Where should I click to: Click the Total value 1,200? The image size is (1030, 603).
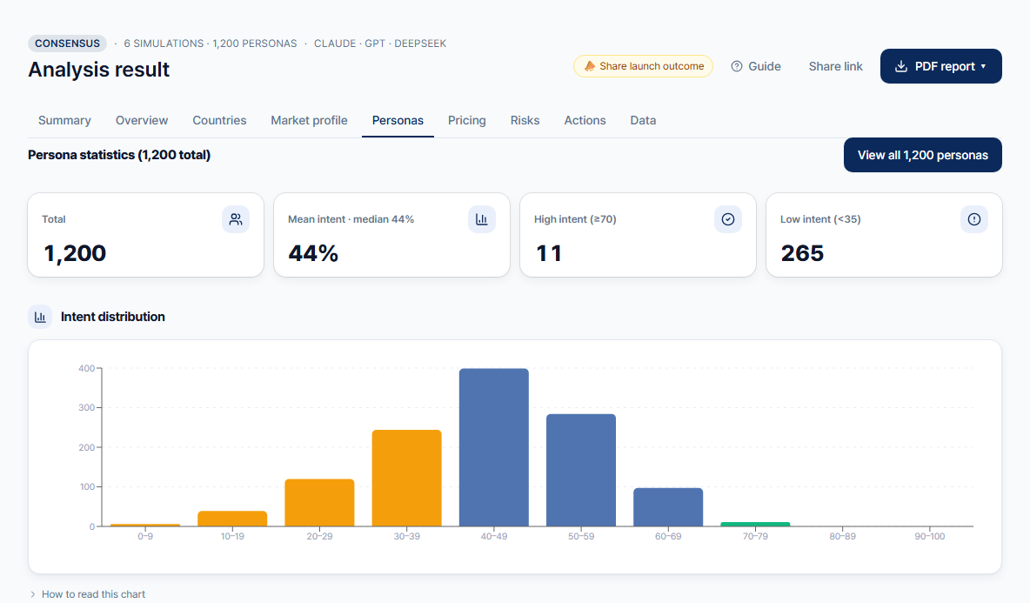75,253
